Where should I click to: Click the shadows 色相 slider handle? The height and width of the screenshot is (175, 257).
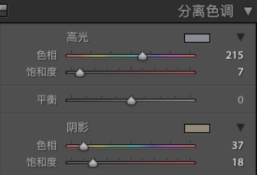point(84,146)
